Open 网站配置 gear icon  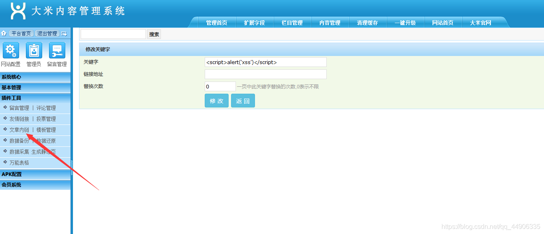tap(11, 50)
